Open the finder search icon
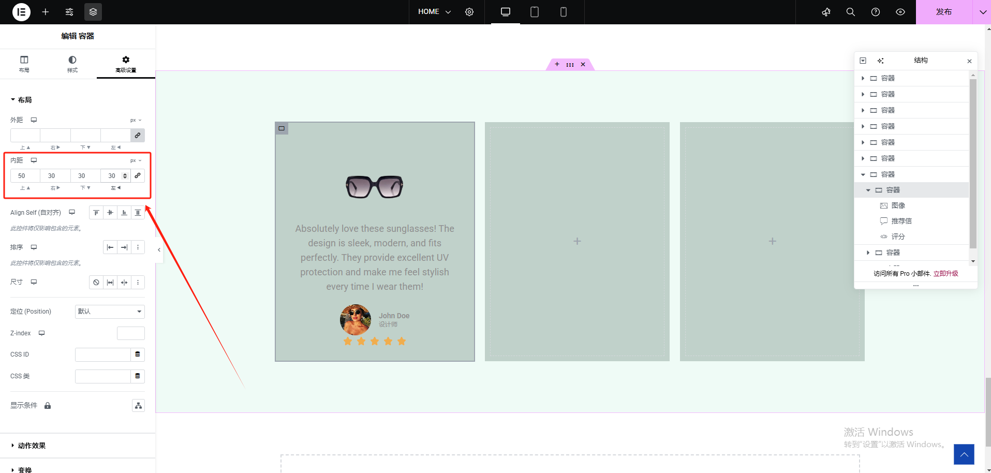 [850, 12]
